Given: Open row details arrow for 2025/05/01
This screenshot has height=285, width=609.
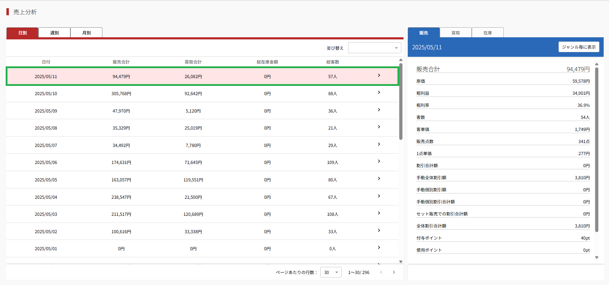Looking at the screenshot, I should tap(379, 247).
